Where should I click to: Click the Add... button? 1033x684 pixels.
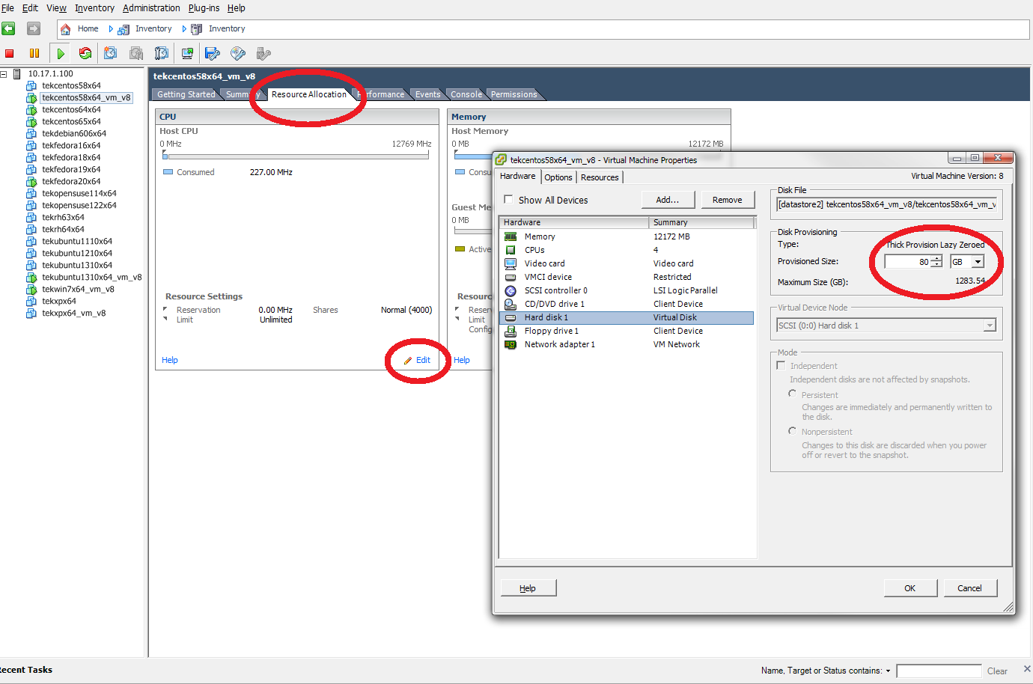pos(668,200)
